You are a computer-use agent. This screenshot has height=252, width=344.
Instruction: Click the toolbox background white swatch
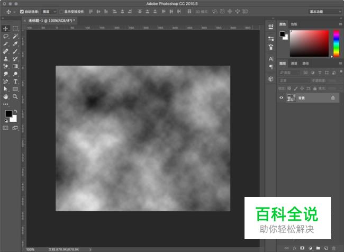tap(14, 119)
